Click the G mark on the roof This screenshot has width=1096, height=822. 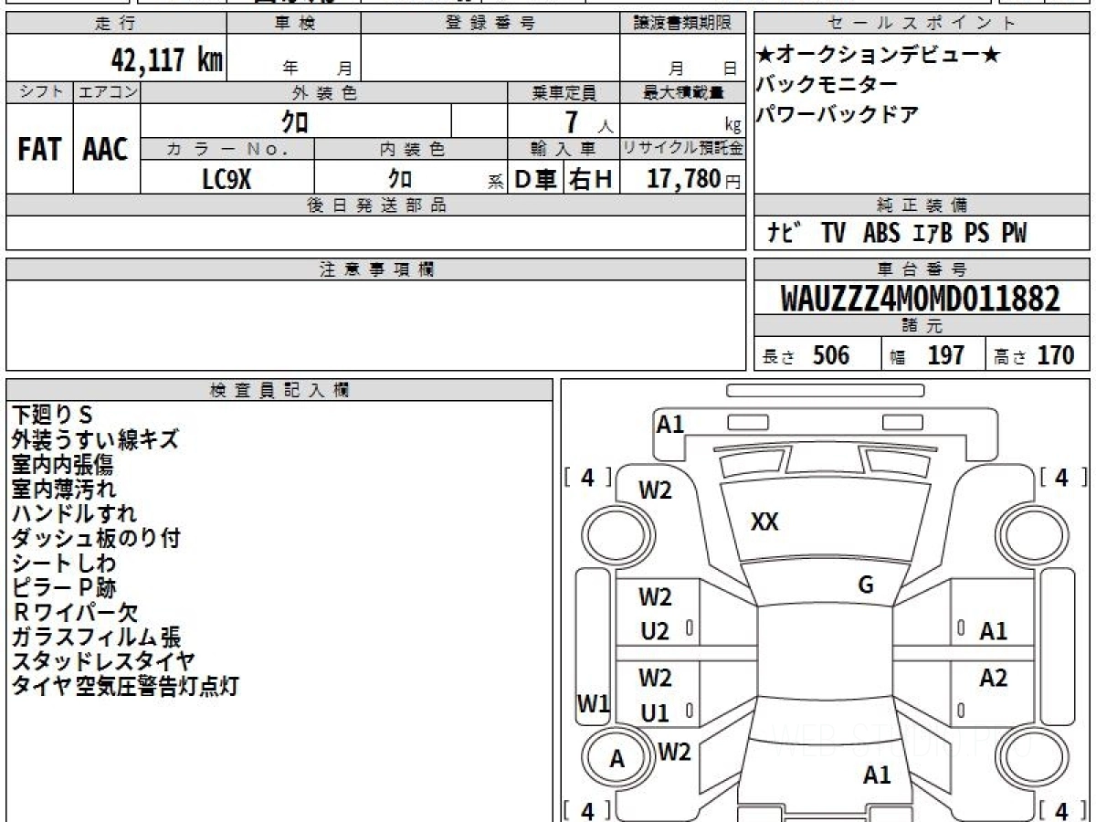pyautogui.click(x=866, y=585)
